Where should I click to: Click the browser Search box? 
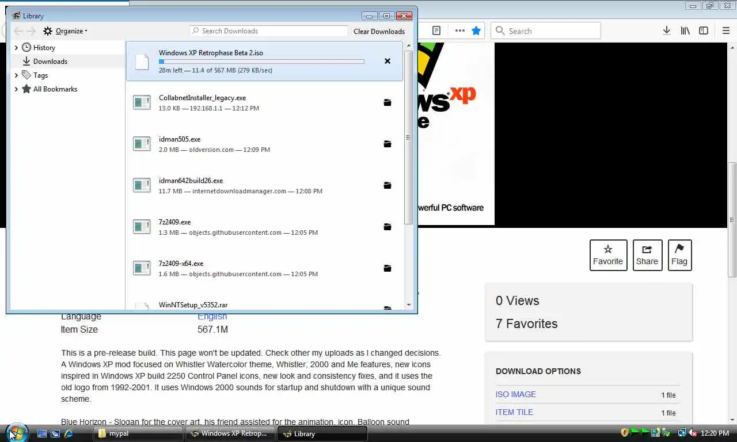coord(545,31)
